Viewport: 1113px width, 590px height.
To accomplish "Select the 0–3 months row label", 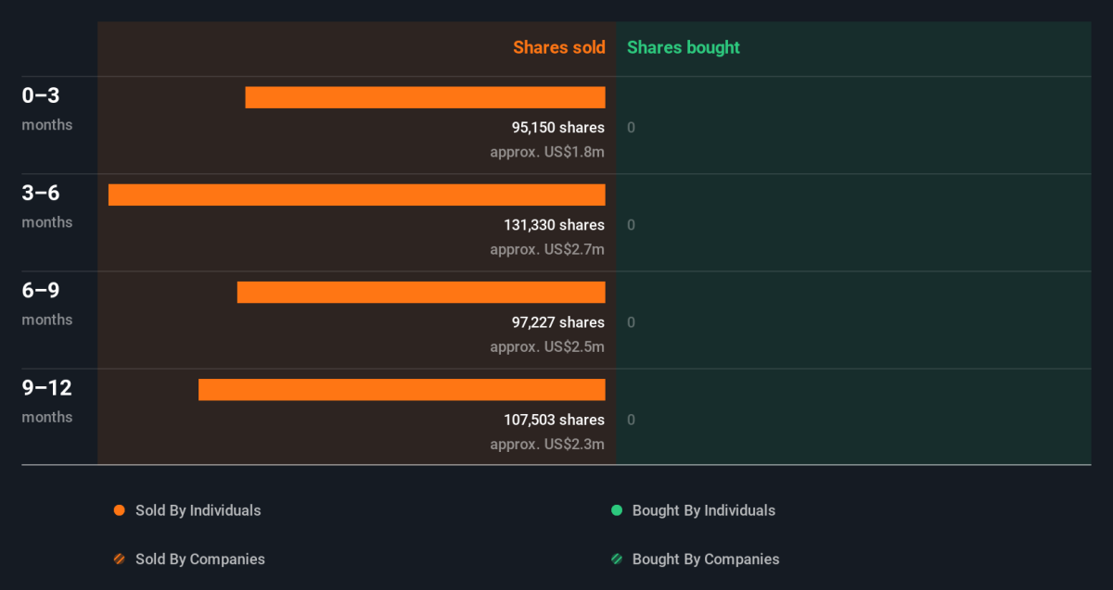I will (47, 108).
